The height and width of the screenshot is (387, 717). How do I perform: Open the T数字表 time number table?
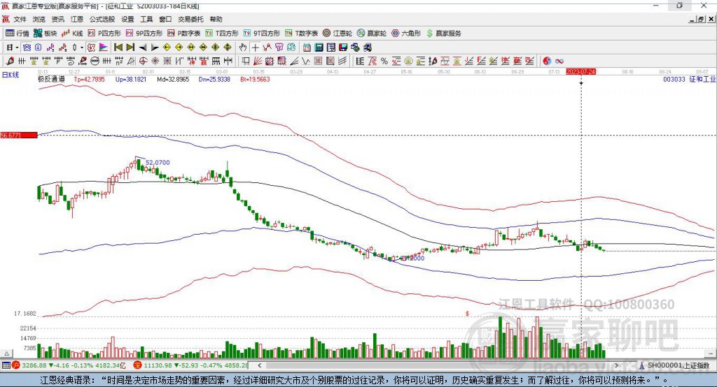click(x=301, y=34)
